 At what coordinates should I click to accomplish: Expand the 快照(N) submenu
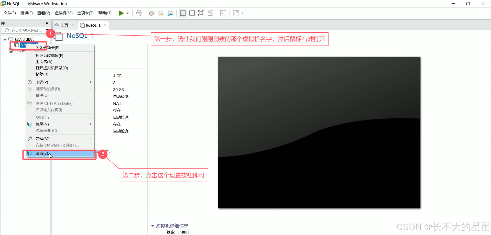point(60,124)
